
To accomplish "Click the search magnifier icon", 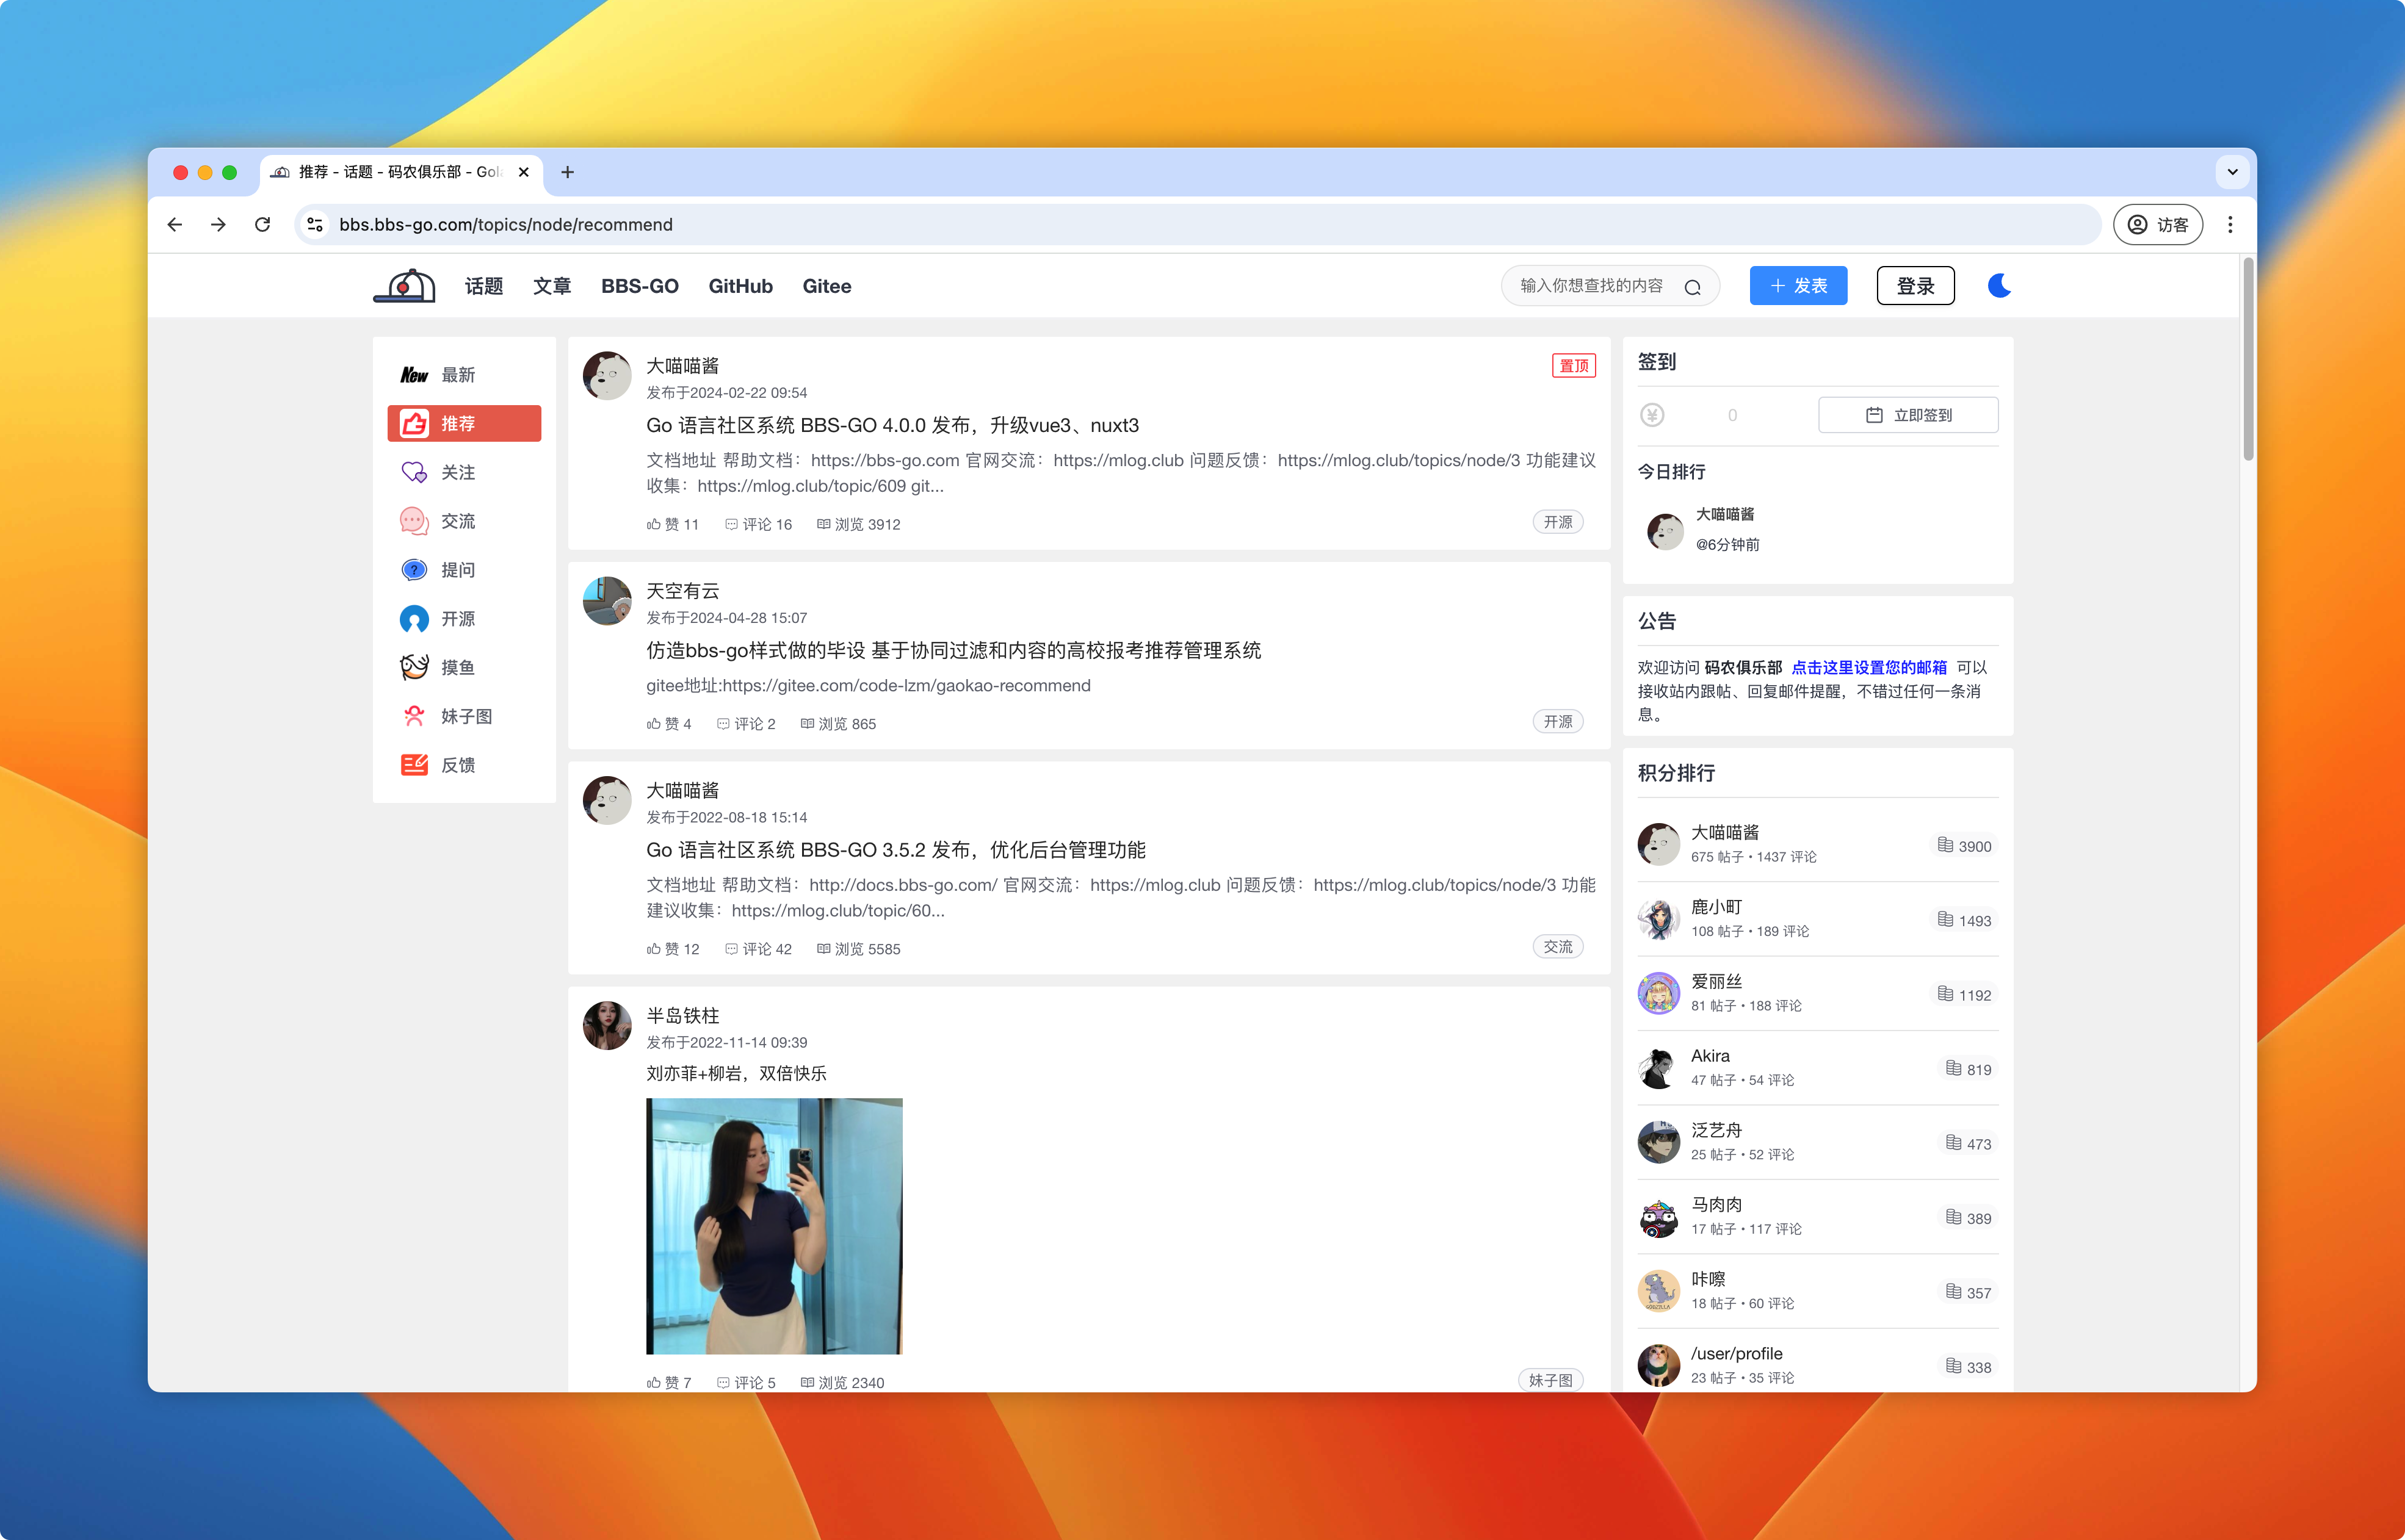I will pos(1693,287).
